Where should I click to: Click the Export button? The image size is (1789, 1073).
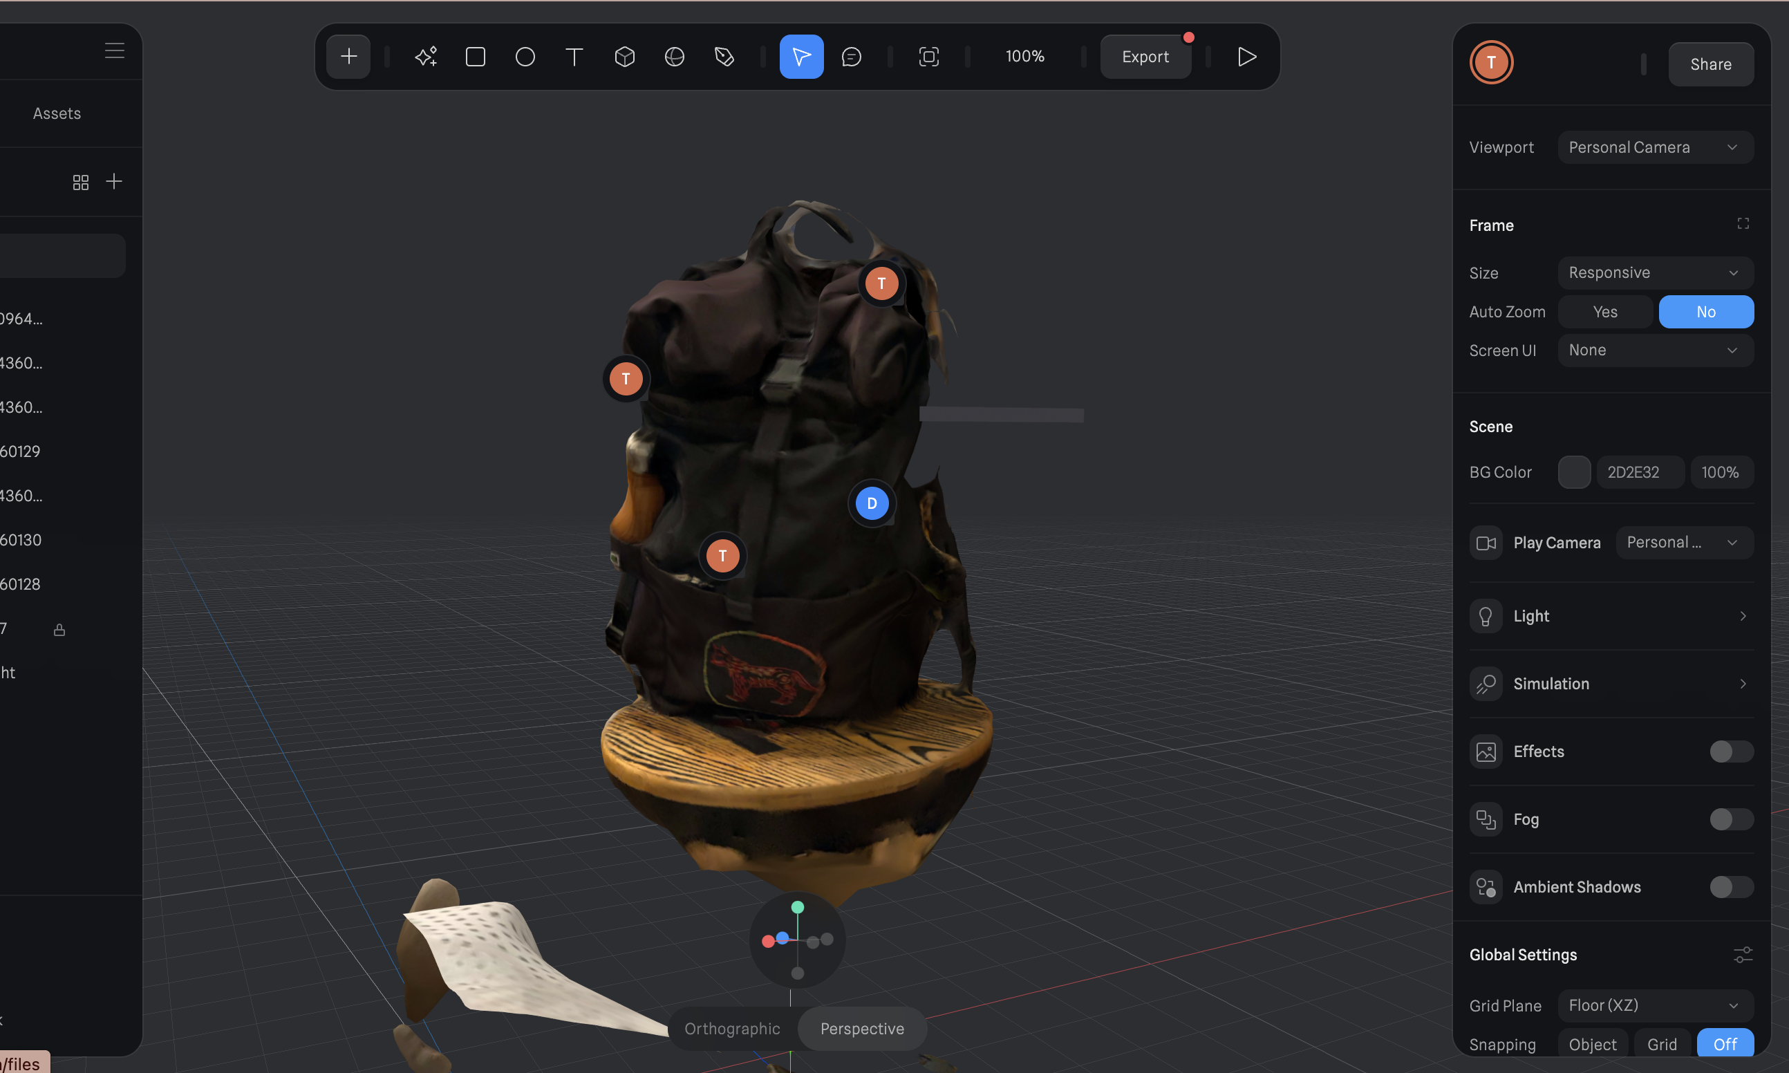coord(1145,57)
